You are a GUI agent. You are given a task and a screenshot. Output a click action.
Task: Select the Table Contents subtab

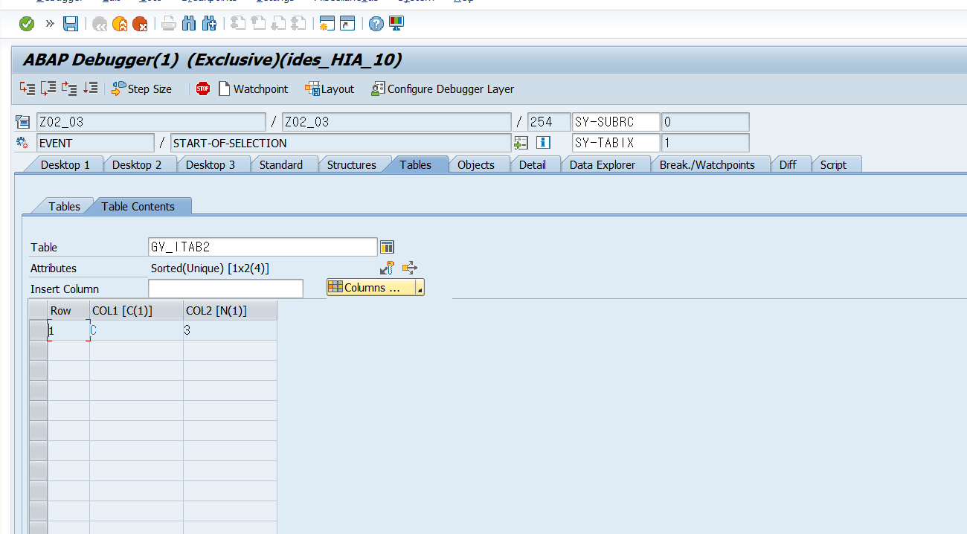(x=138, y=206)
